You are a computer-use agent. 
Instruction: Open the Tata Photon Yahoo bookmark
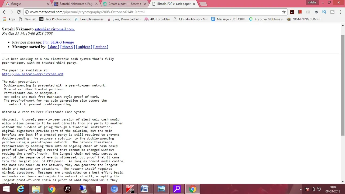pos(55,19)
